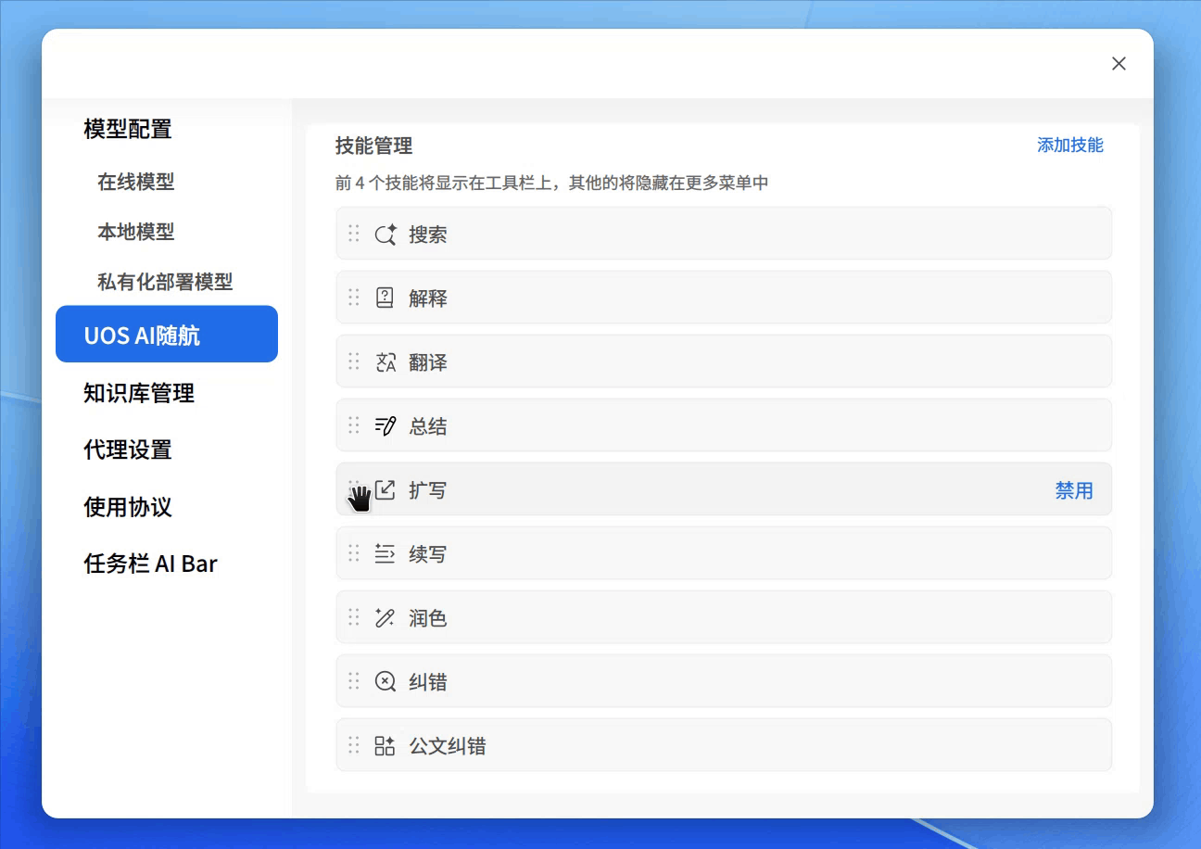Click the 扩写 expand-writing icon
Image resolution: width=1201 pixels, height=849 pixels.
pos(386,489)
